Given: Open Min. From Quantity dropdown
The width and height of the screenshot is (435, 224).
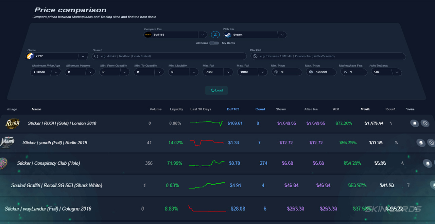Looking at the screenshot, I should click(x=114, y=72).
